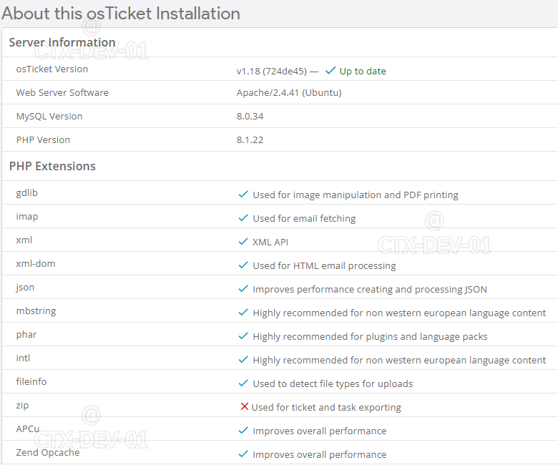Screen dimensions: 558x465
Task: Click the checkmark icon in the APCu row
Action: coord(243,431)
